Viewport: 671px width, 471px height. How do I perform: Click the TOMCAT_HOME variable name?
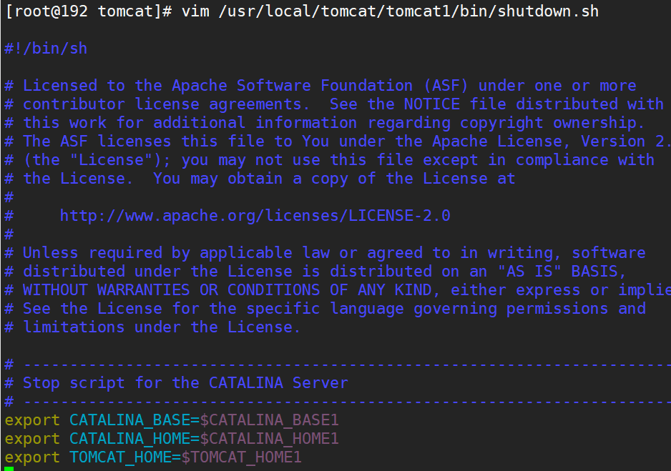point(119,457)
